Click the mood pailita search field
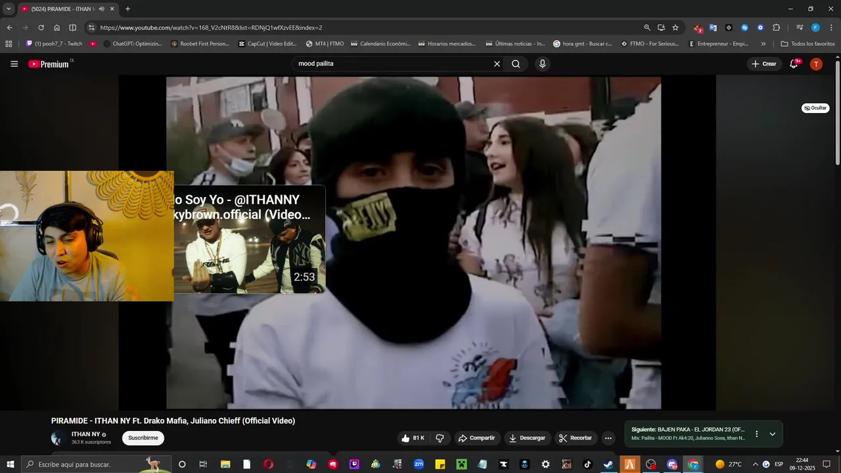 click(x=393, y=64)
